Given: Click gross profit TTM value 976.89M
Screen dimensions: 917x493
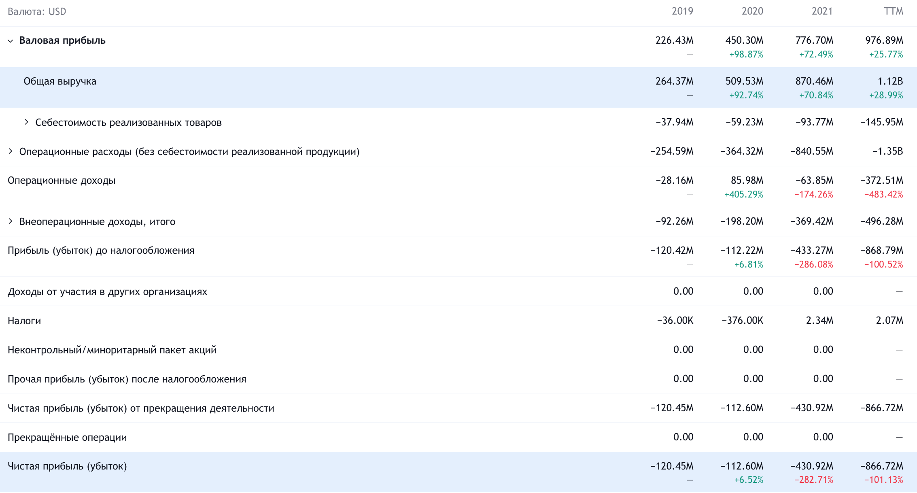Looking at the screenshot, I should click(884, 40).
